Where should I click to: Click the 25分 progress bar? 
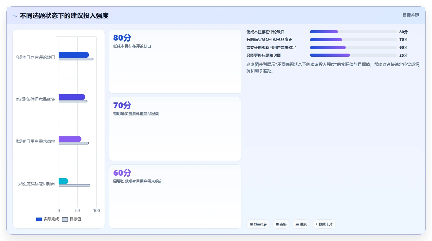click(353, 55)
